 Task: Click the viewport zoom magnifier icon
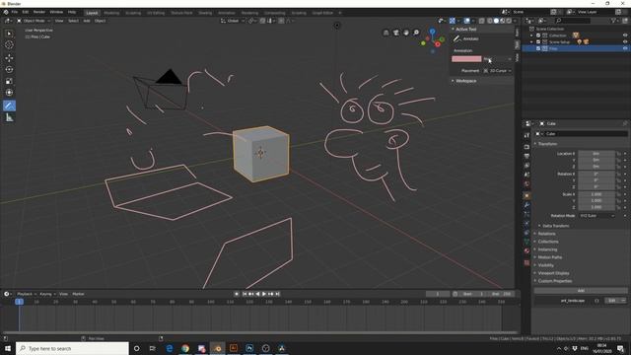416,33
